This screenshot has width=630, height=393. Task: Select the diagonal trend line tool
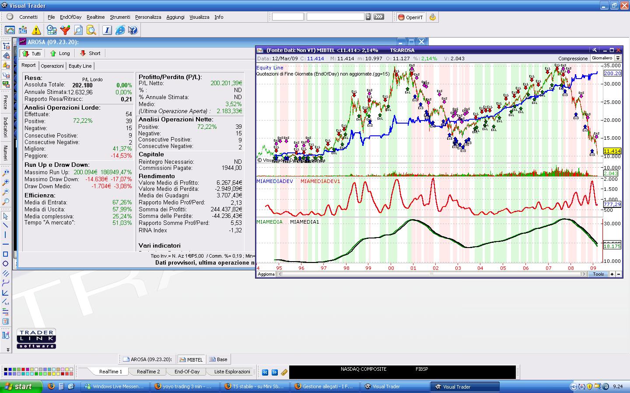click(6, 225)
